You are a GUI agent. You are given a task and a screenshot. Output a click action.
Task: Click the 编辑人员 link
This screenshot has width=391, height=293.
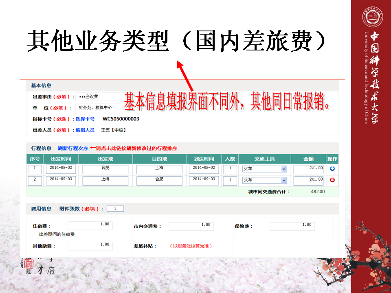point(85,130)
